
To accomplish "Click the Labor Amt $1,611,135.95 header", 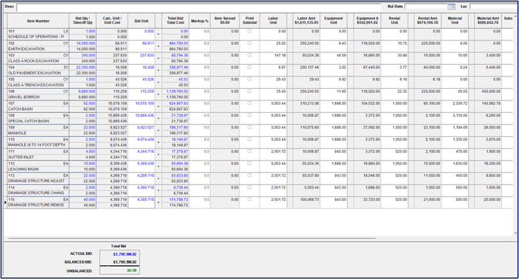I will pos(306,21).
